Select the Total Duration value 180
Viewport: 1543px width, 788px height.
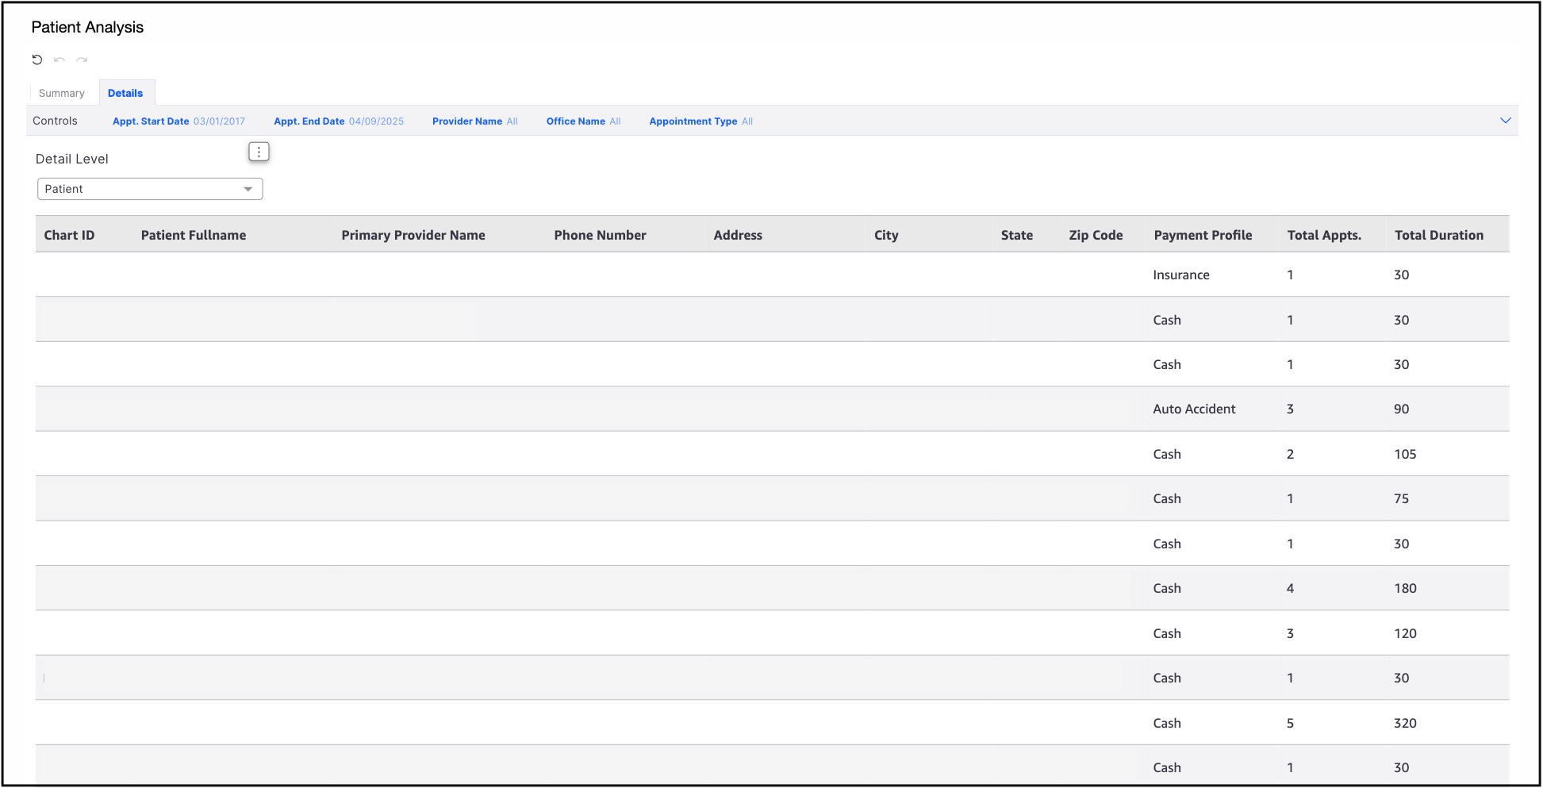1405,588
